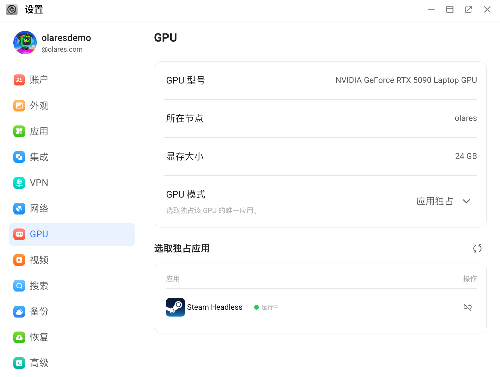Select the Steam Headless app entry
Image resolution: width=500 pixels, height=377 pixels.
click(x=215, y=307)
